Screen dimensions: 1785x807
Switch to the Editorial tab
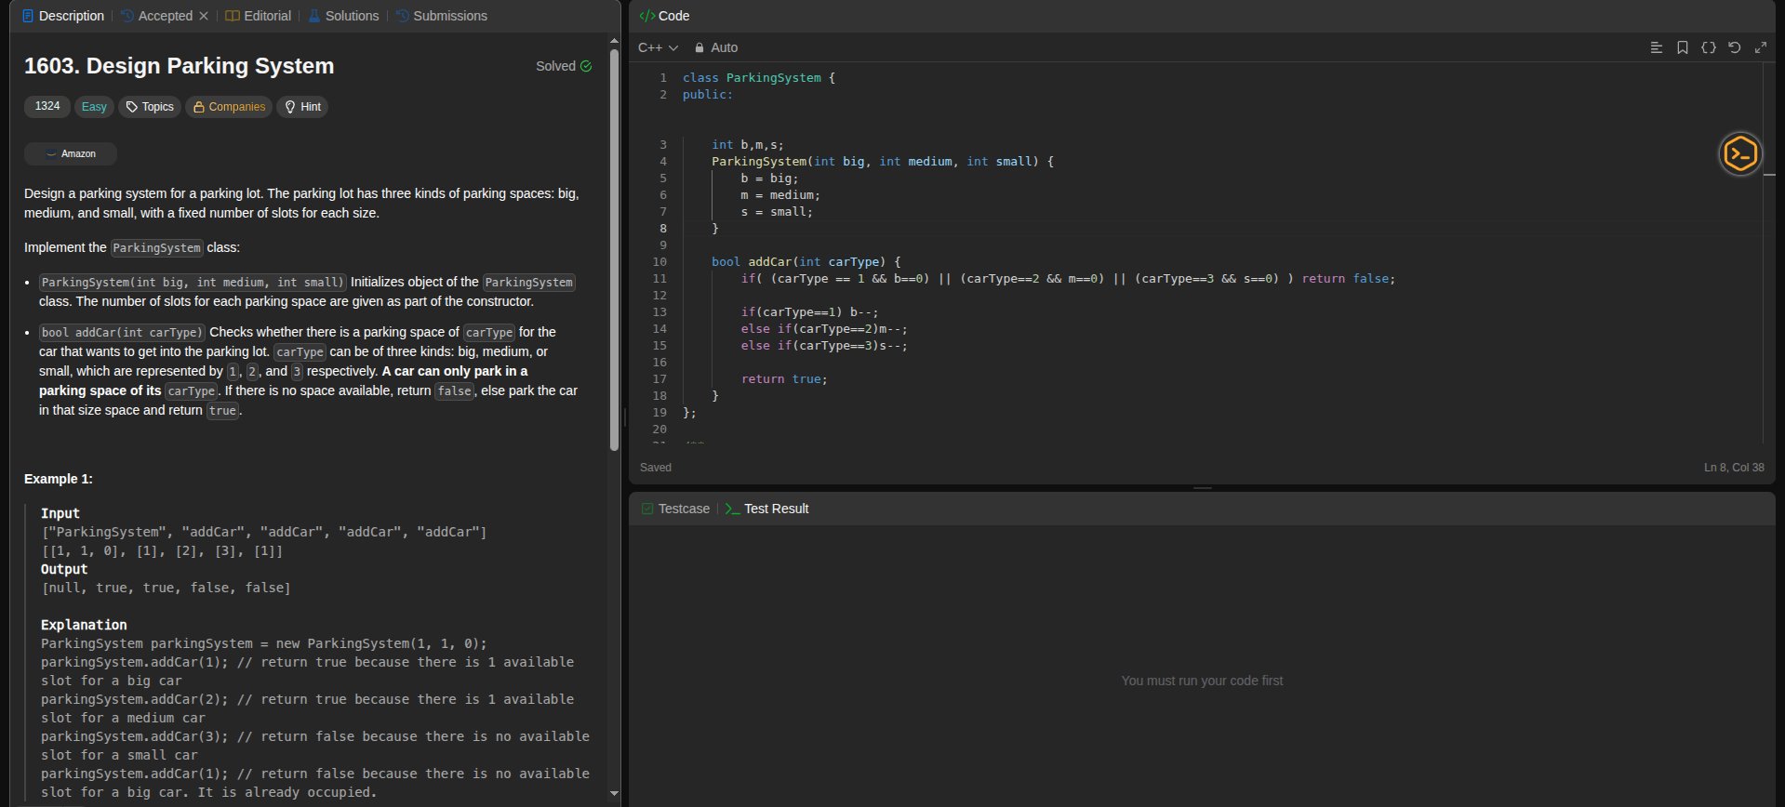click(259, 16)
